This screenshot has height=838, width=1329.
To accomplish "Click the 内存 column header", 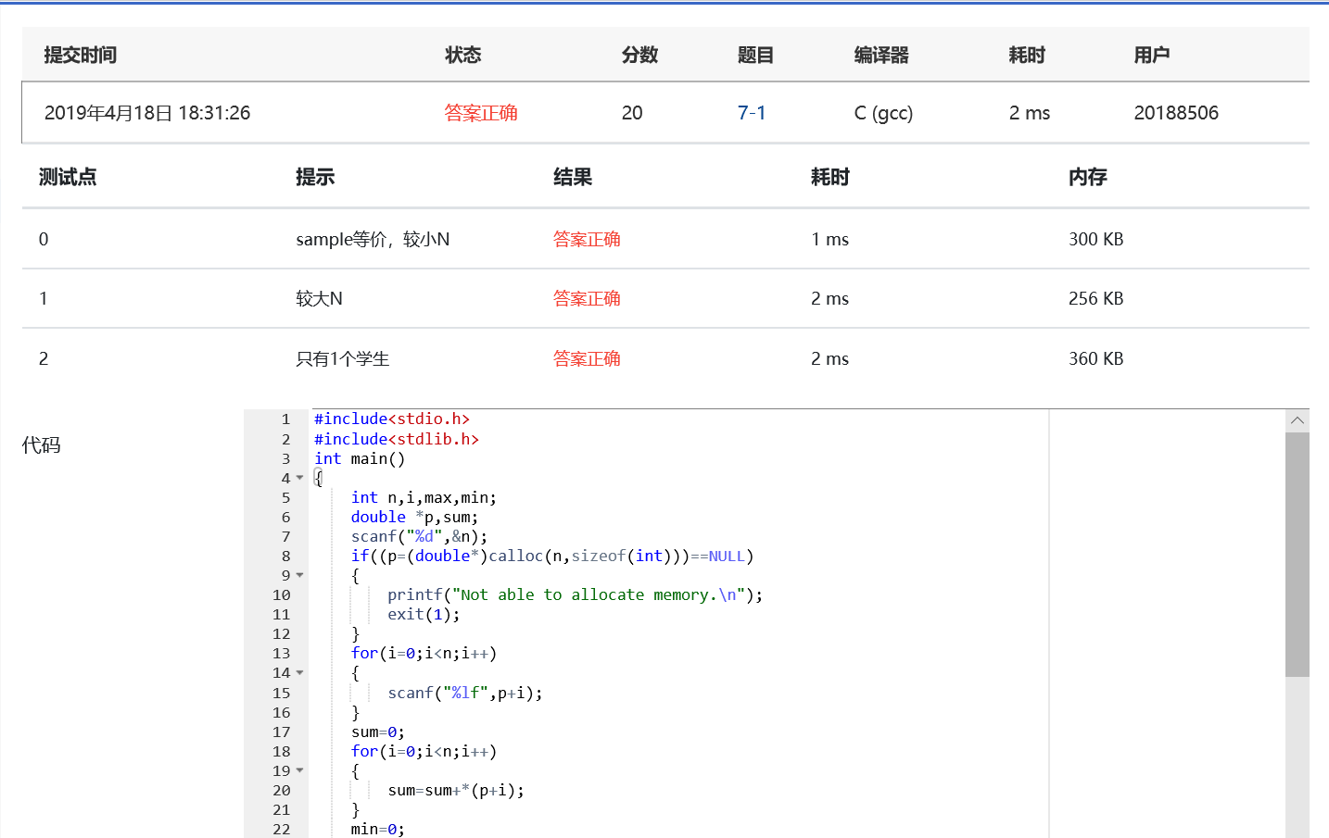I will (1088, 177).
